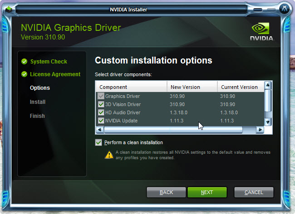Click the License Agreement green checkmark icon
295x214 pixels.
24,74
